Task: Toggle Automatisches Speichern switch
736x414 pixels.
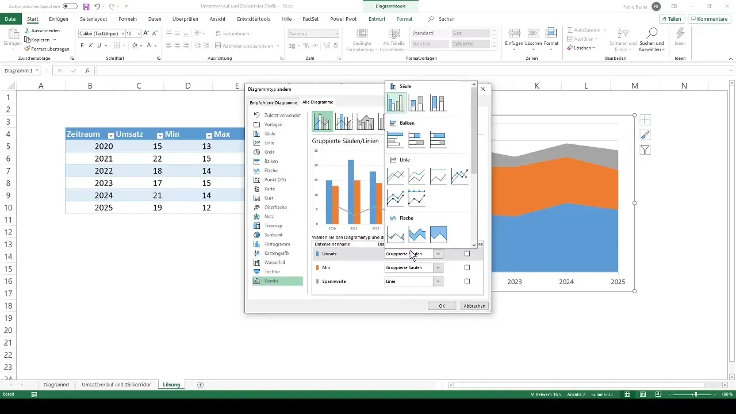Action: (70, 6)
